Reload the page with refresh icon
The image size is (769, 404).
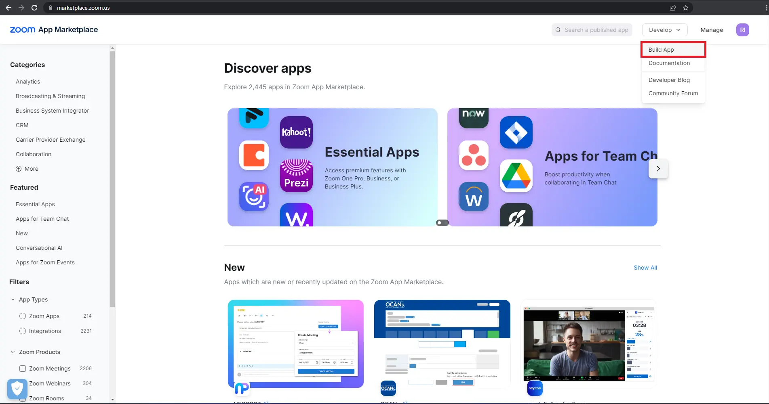(x=34, y=8)
